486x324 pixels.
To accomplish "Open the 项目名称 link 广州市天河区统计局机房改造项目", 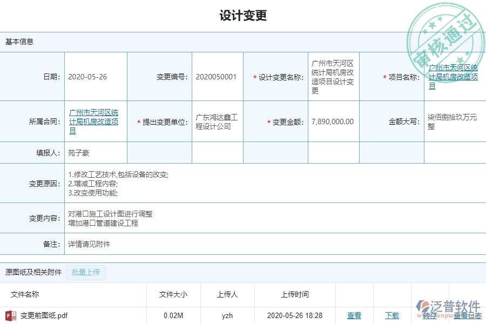I will tap(454, 76).
